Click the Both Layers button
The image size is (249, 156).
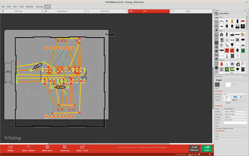(47, 148)
